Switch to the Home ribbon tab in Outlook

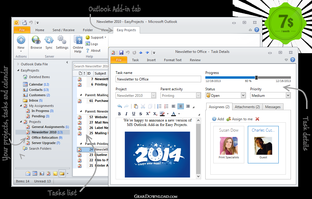(x=40, y=30)
